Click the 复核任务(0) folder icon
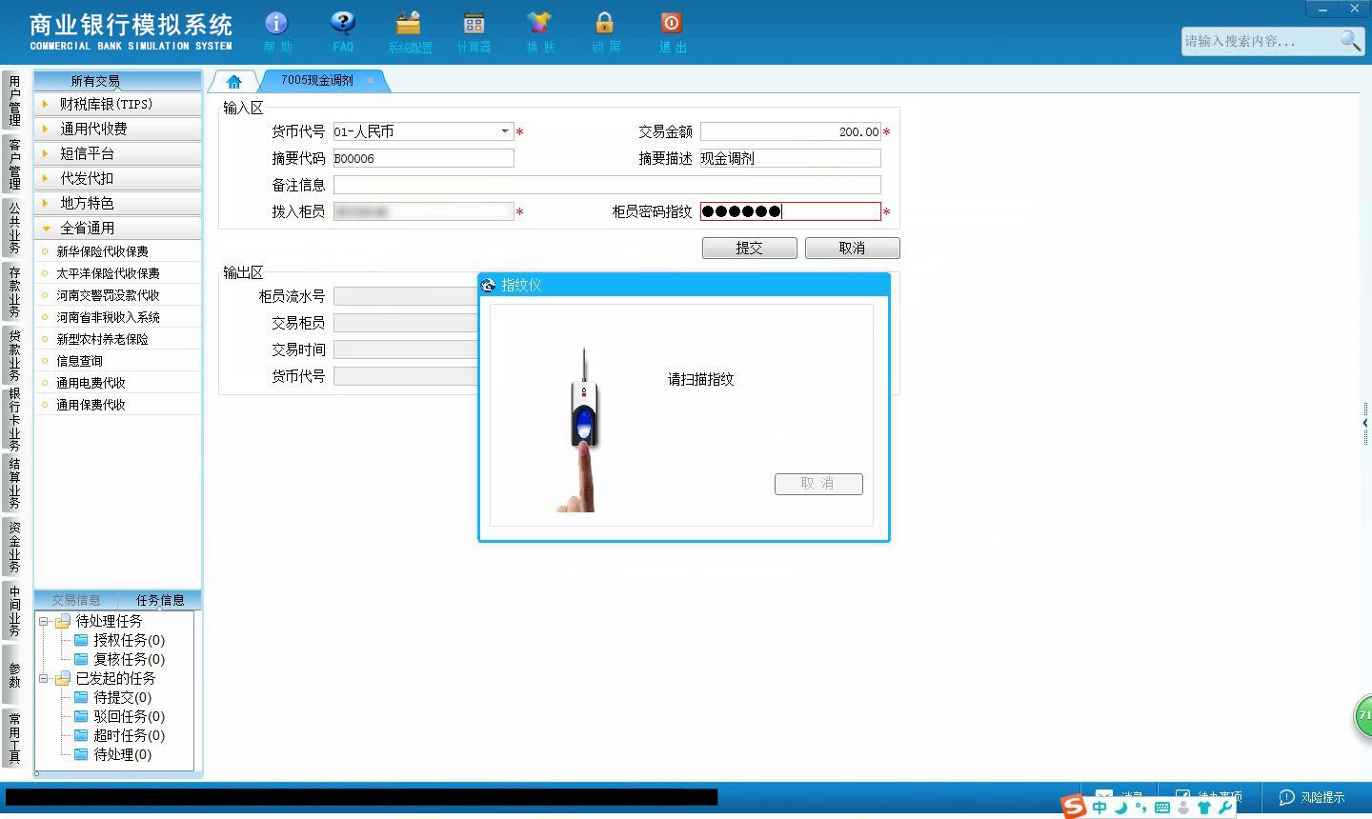 81,659
